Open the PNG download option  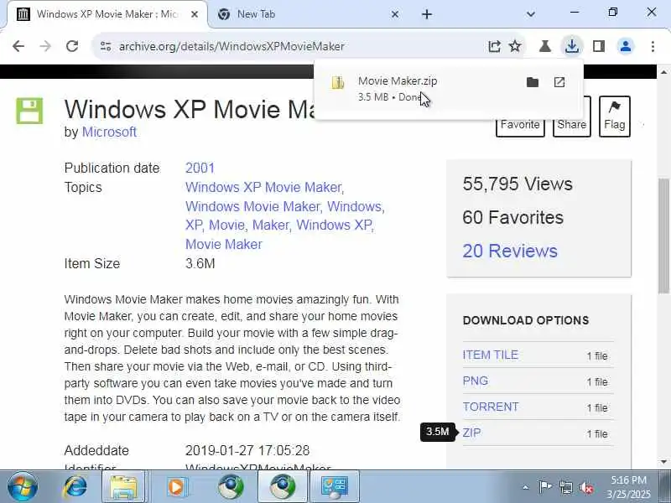click(x=475, y=381)
